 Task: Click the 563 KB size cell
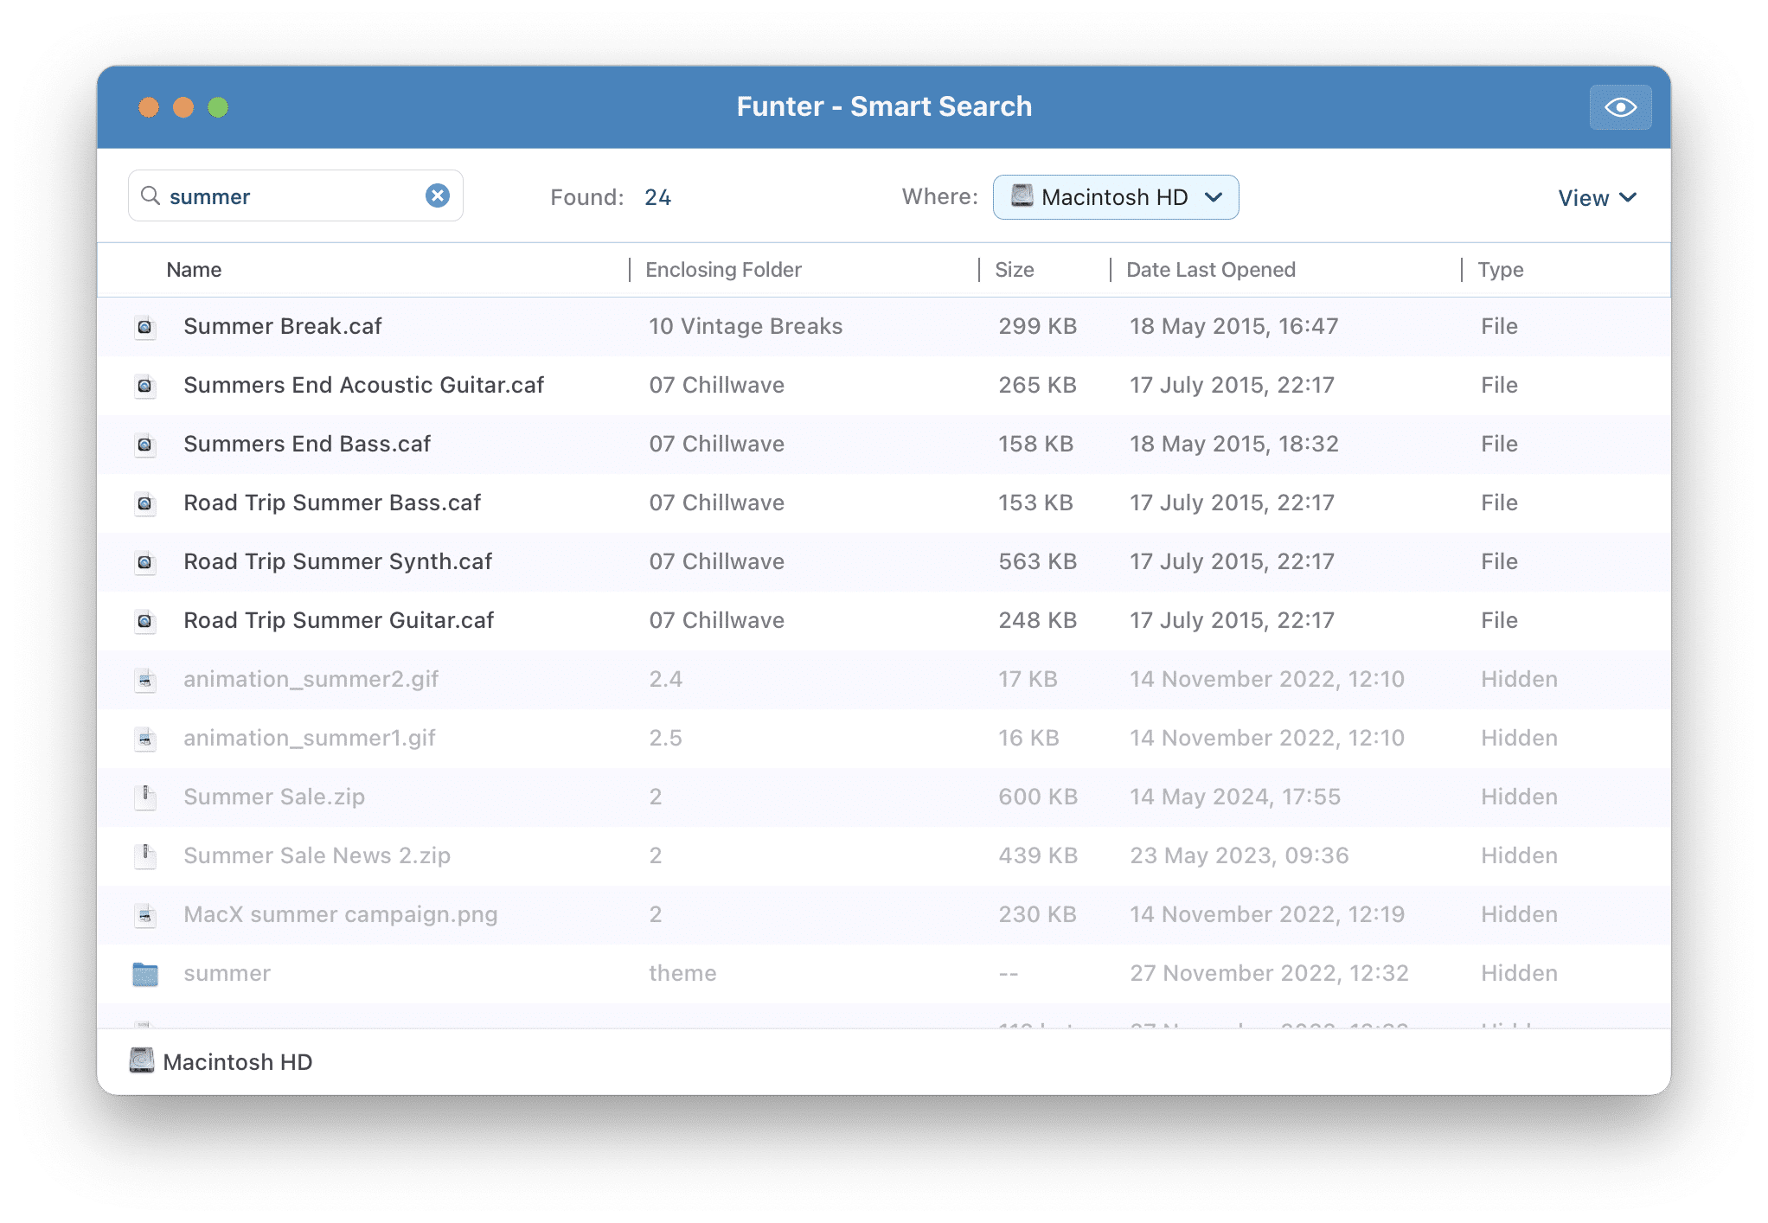click(x=1037, y=561)
